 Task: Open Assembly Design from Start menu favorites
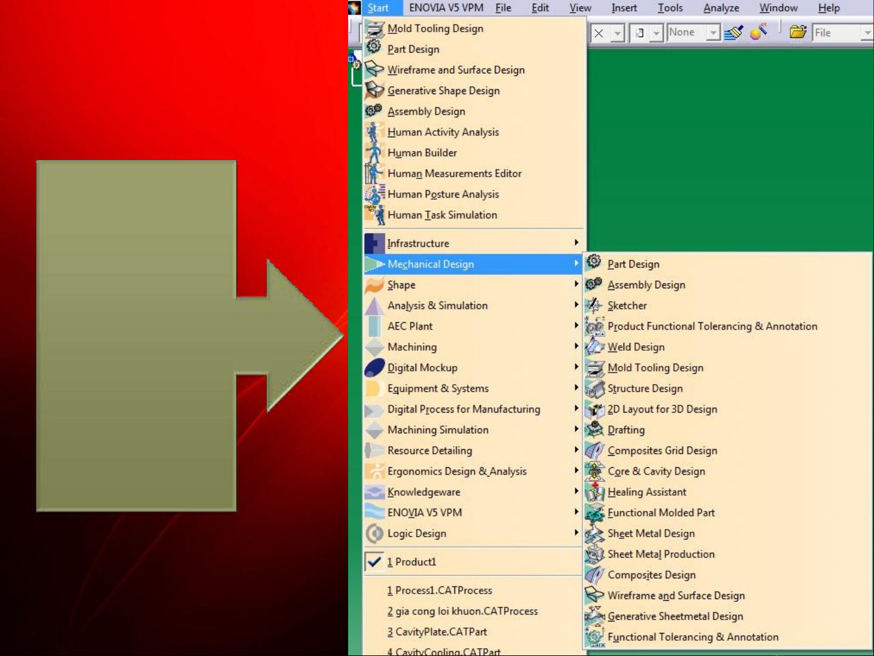[x=474, y=111]
